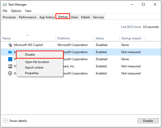The width and height of the screenshot is (162, 128).
Task: Switch to the Processes tab
Action: point(9,17)
